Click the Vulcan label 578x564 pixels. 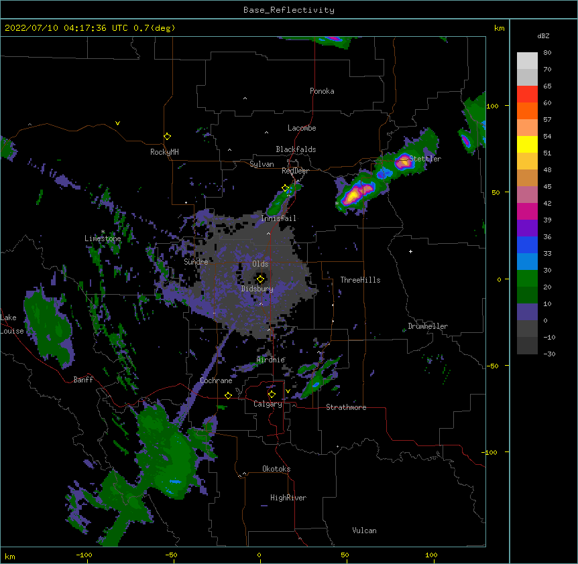(364, 531)
